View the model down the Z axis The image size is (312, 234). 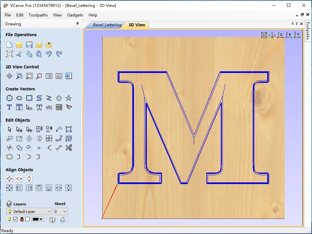point(280,35)
